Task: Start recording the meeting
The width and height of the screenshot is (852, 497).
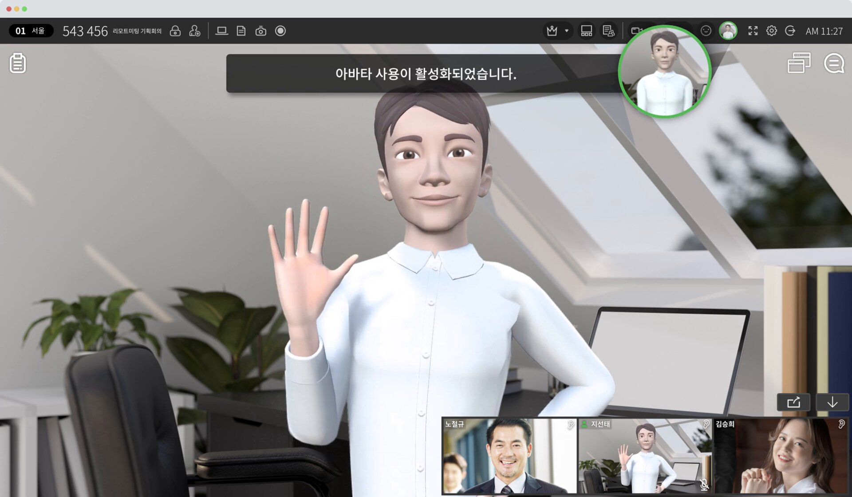Action: point(280,31)
